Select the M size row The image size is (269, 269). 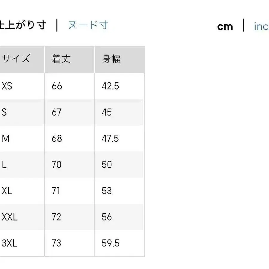pyautogui.click(x=5, y=138)
